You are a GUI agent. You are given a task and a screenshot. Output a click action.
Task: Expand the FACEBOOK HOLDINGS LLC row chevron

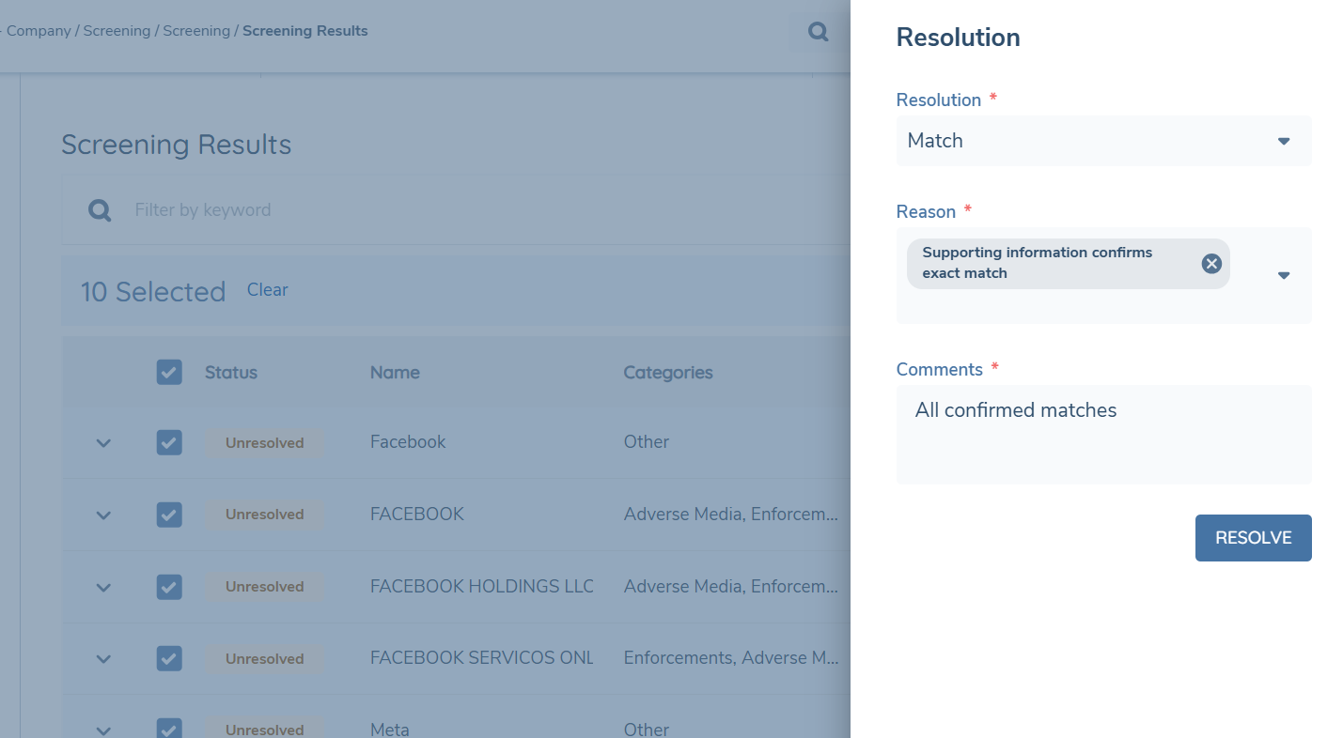tap(103, 588)
